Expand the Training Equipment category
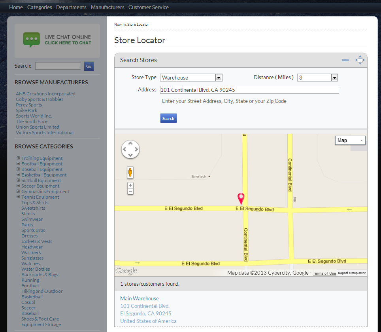The height and width of the screenshot is (332, 381). (18, 158)
